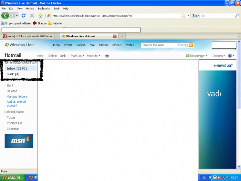
Task: Open the Haberler feed bookmark
Action: pyautogui.click(x=55, y=23)
